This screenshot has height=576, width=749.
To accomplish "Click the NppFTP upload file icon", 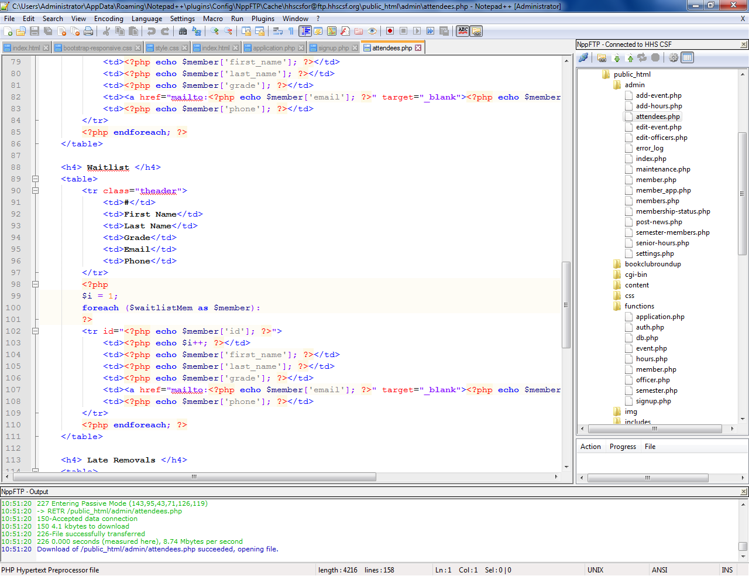I will coord(630,57).
